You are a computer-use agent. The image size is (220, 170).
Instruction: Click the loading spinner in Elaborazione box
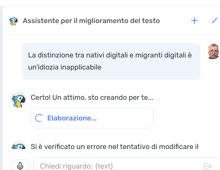pos(39,118)
